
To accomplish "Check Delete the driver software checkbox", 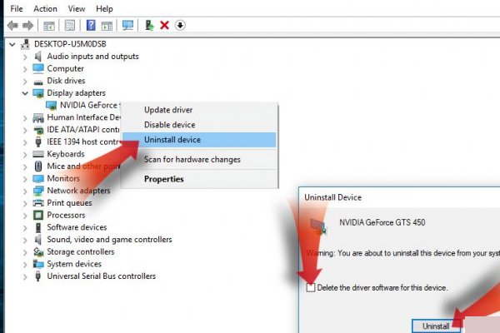I will (311, 287).
